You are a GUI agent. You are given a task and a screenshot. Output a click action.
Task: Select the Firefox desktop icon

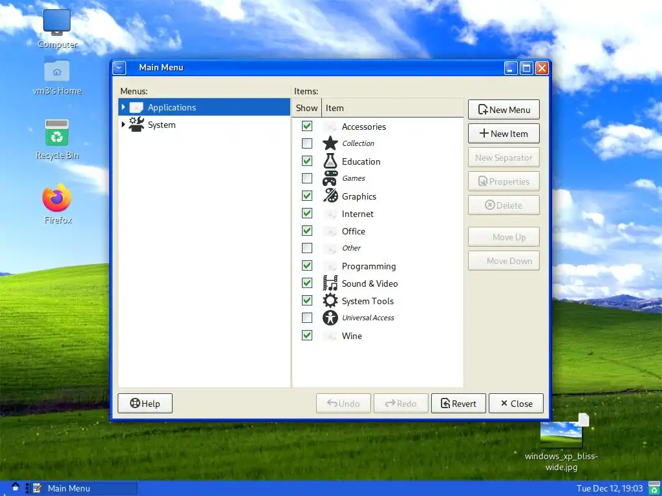(x=57, y=198)
